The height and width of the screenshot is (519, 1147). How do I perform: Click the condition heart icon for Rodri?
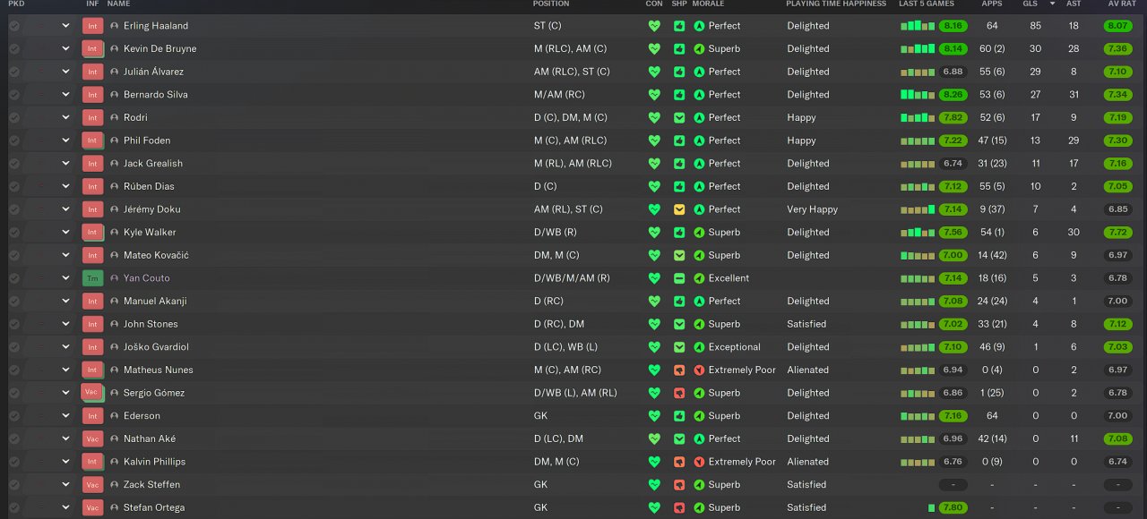pos(654,117)
